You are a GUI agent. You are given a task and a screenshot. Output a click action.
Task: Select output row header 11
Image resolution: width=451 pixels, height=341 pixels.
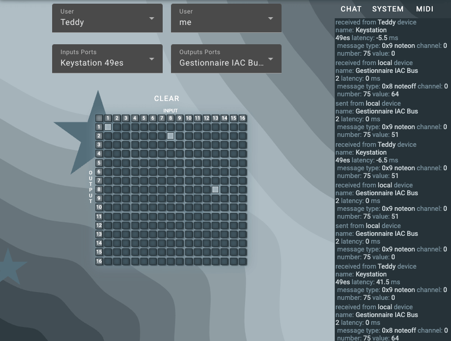(99, 217)
